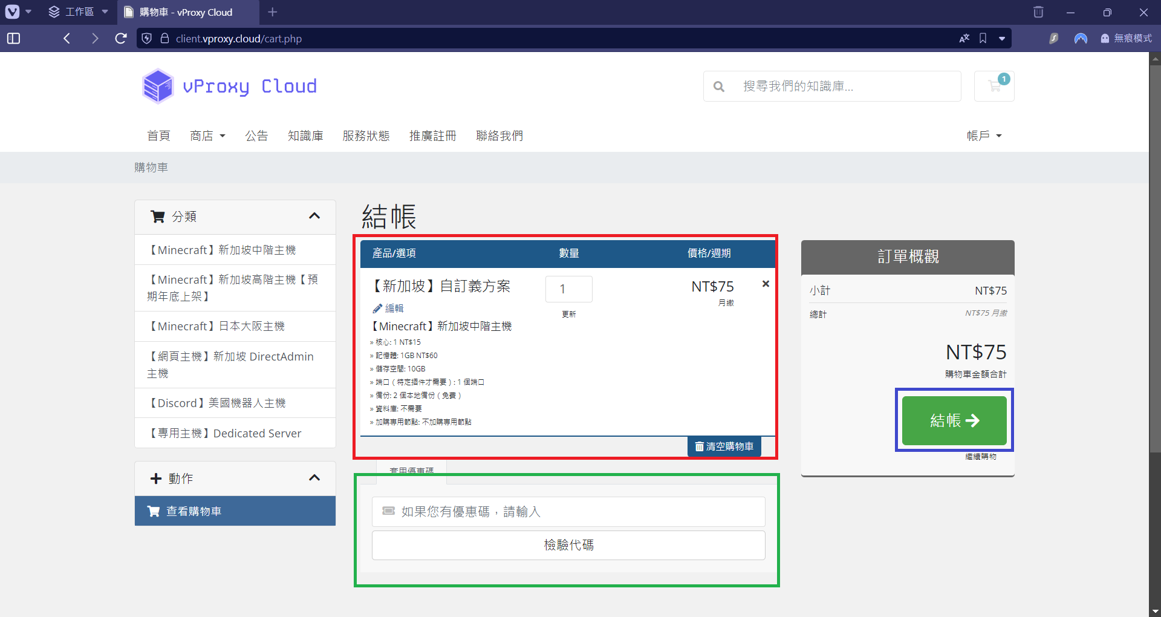Go back using browser back arrow

pos(67,39)
